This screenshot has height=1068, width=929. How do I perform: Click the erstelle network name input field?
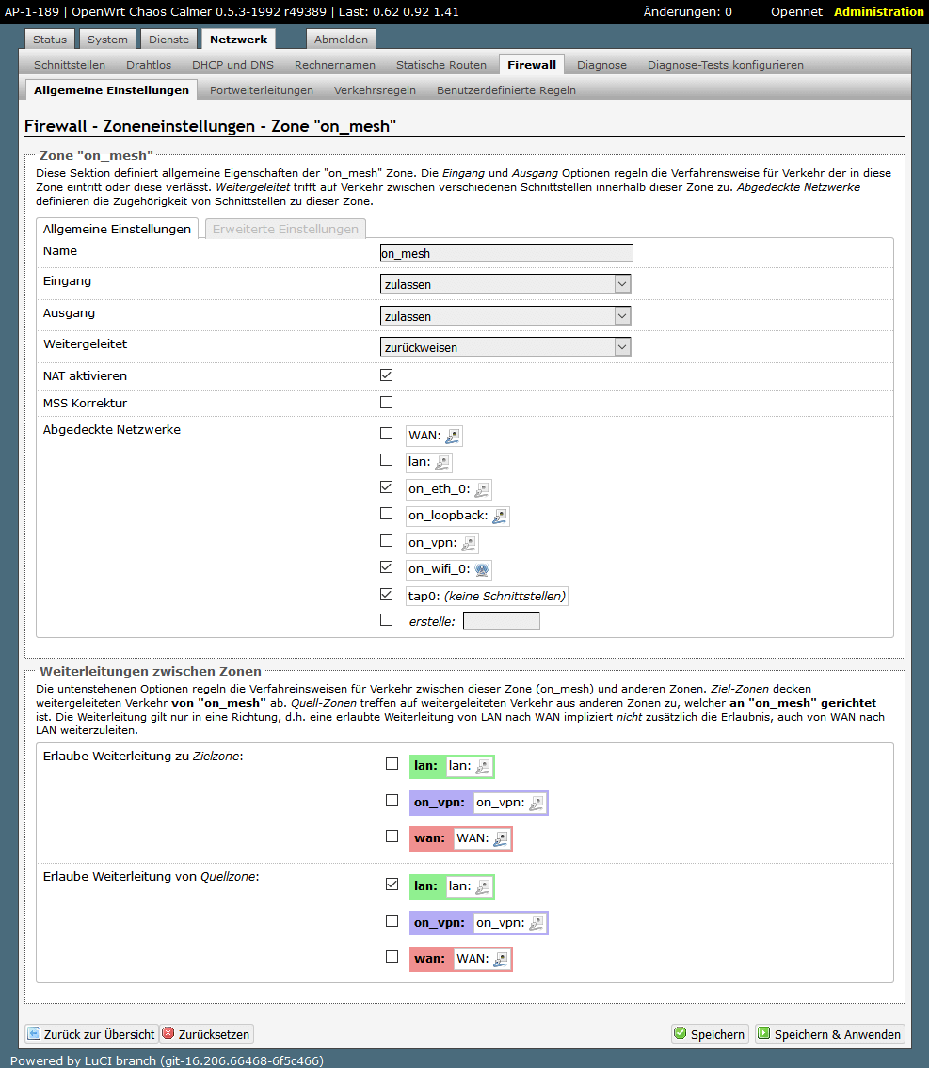502,621
